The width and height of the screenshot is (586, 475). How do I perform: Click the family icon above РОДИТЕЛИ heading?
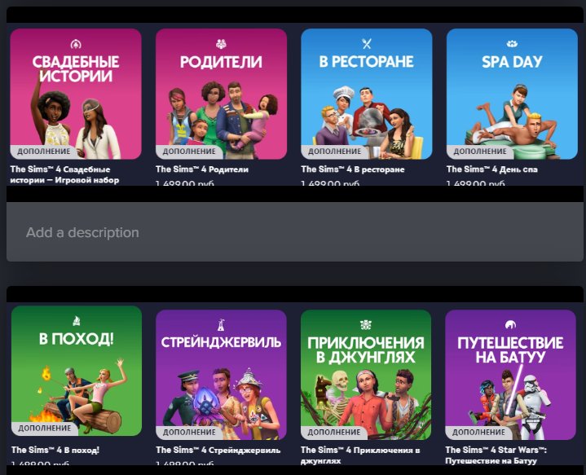point(221,43)
